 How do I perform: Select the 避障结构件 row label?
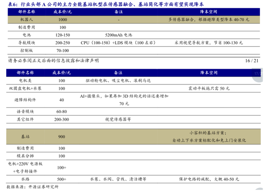[x=25, y=100]
